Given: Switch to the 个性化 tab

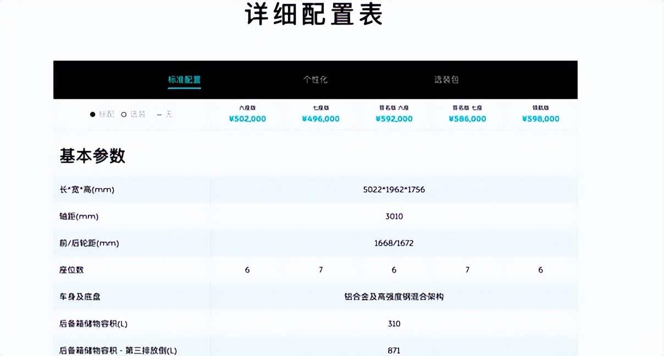Looking at the screenshot, I should pyautogui.click(x=315, y=80).
